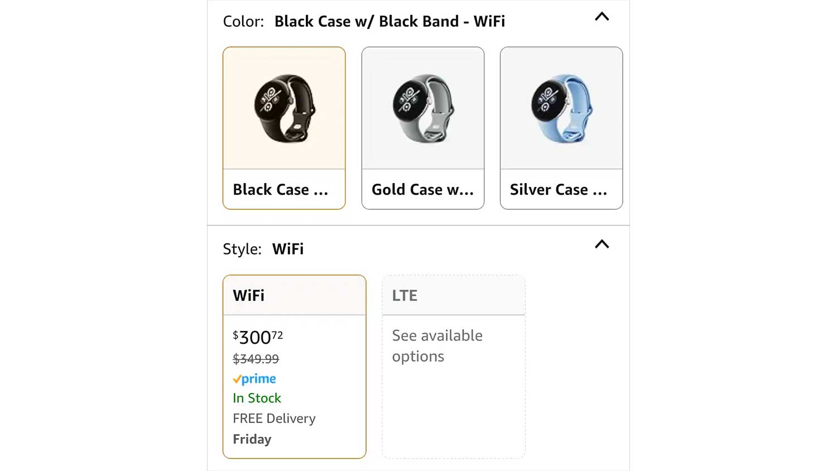
Task: Click the 'Black Case w/ Black Band - WiFi' heading
Action: pyautogui.click(x=389, y=21)
